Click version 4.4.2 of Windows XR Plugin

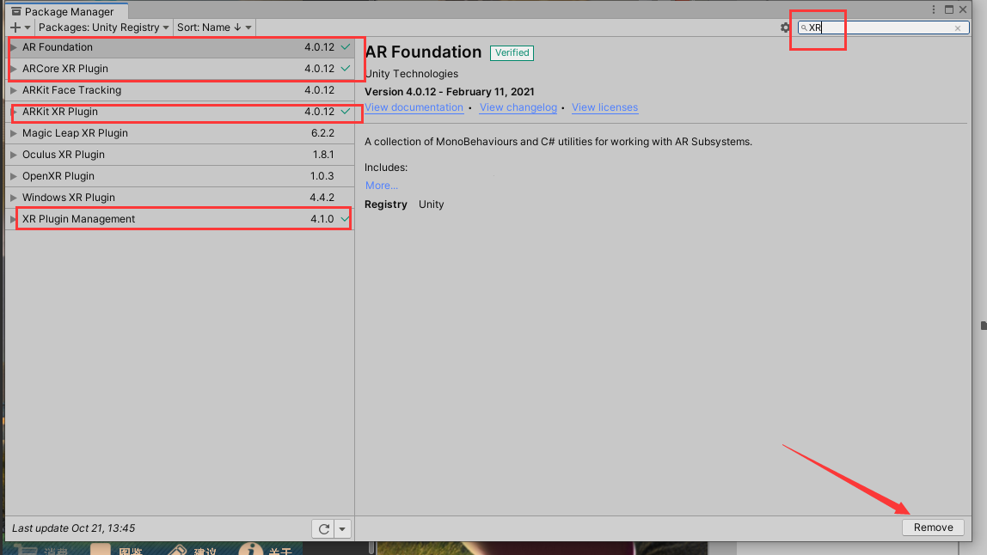point(322,197)
